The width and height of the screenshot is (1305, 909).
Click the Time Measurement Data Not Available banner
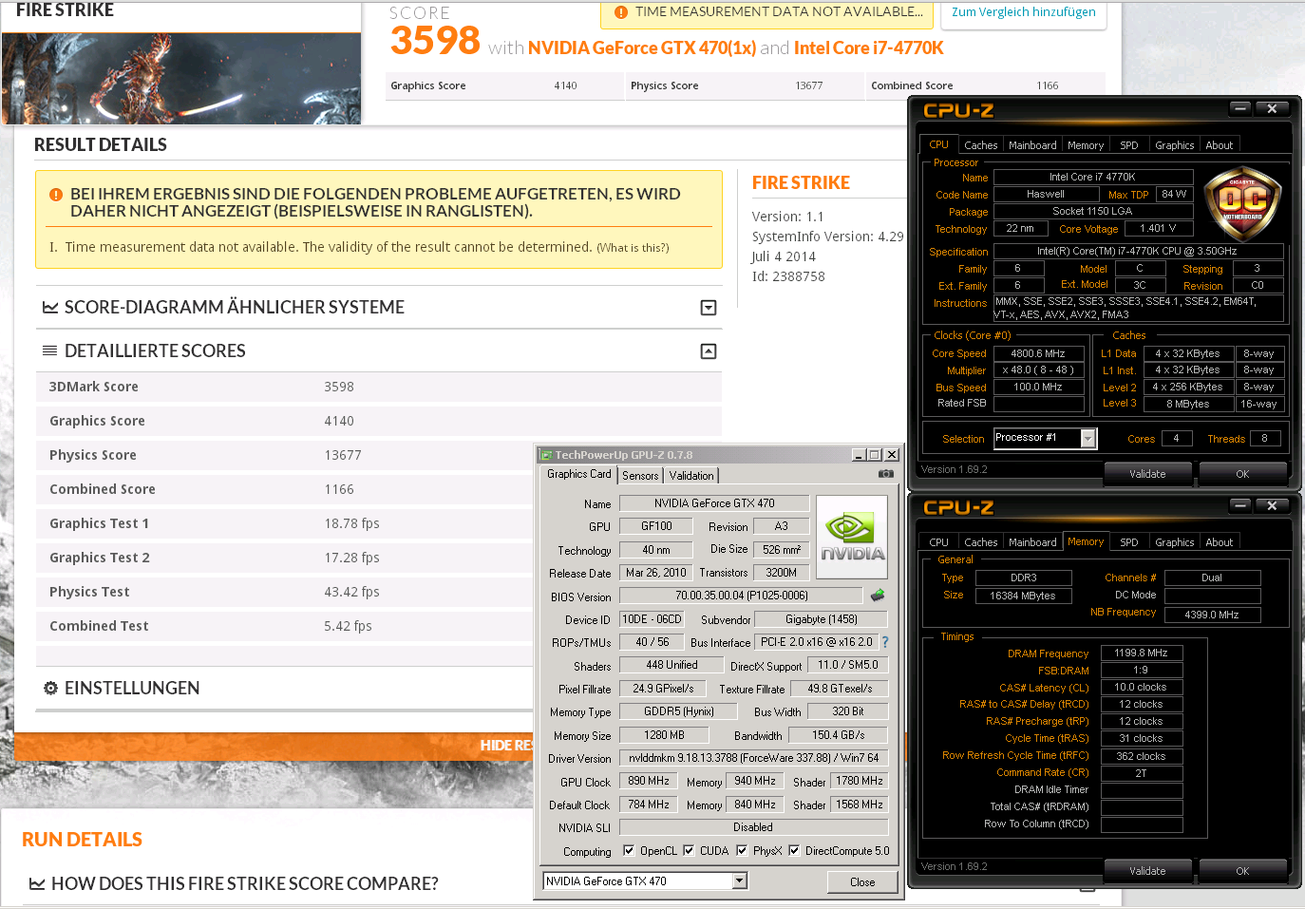coord(767,13)
